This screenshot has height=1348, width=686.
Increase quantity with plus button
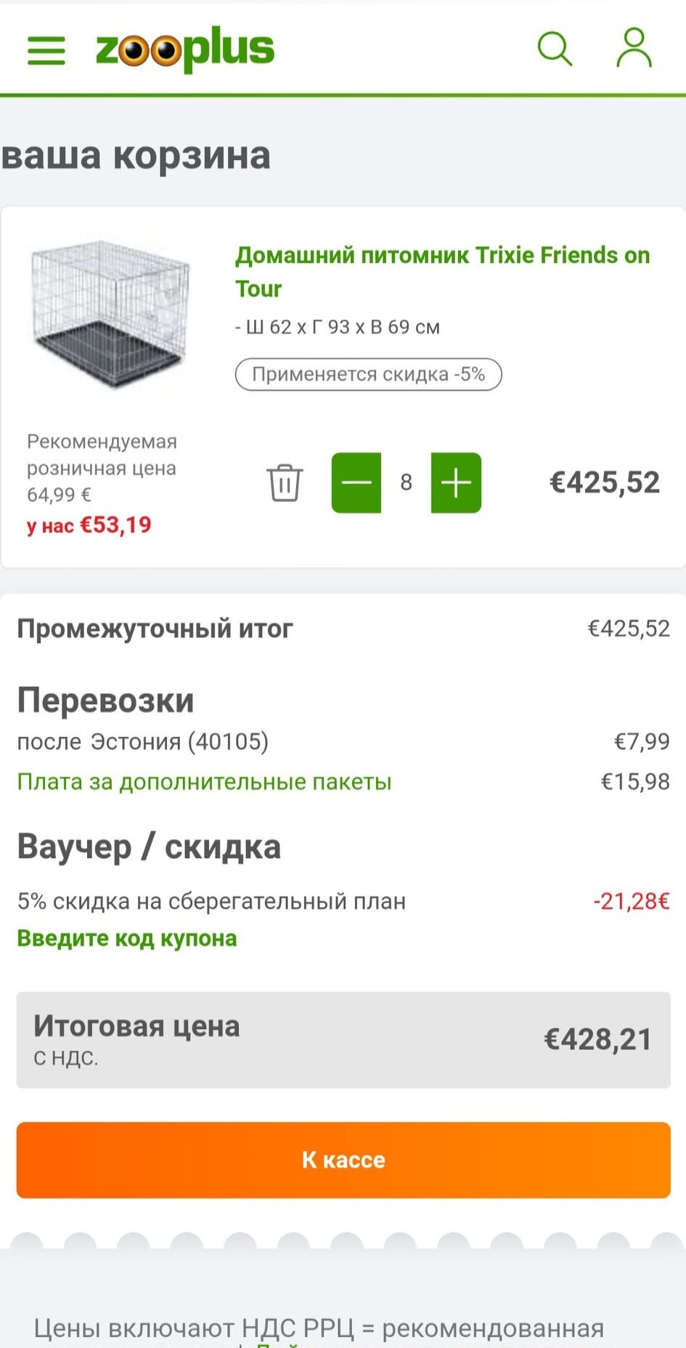tap(456, 483)
